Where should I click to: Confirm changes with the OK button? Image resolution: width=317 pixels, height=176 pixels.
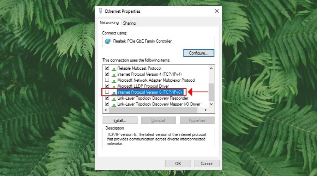[x=178, y=163]
